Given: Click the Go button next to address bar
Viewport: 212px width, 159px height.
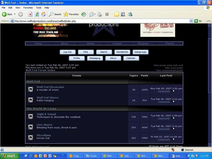Looking at the screenshot, I should pyautogui.click(x=198, y=21).
